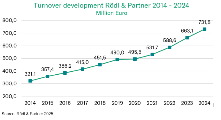Click the y-axis label 200,0
Image resolution: width=221 pixels, height=120 pixels.
point(10,96)
